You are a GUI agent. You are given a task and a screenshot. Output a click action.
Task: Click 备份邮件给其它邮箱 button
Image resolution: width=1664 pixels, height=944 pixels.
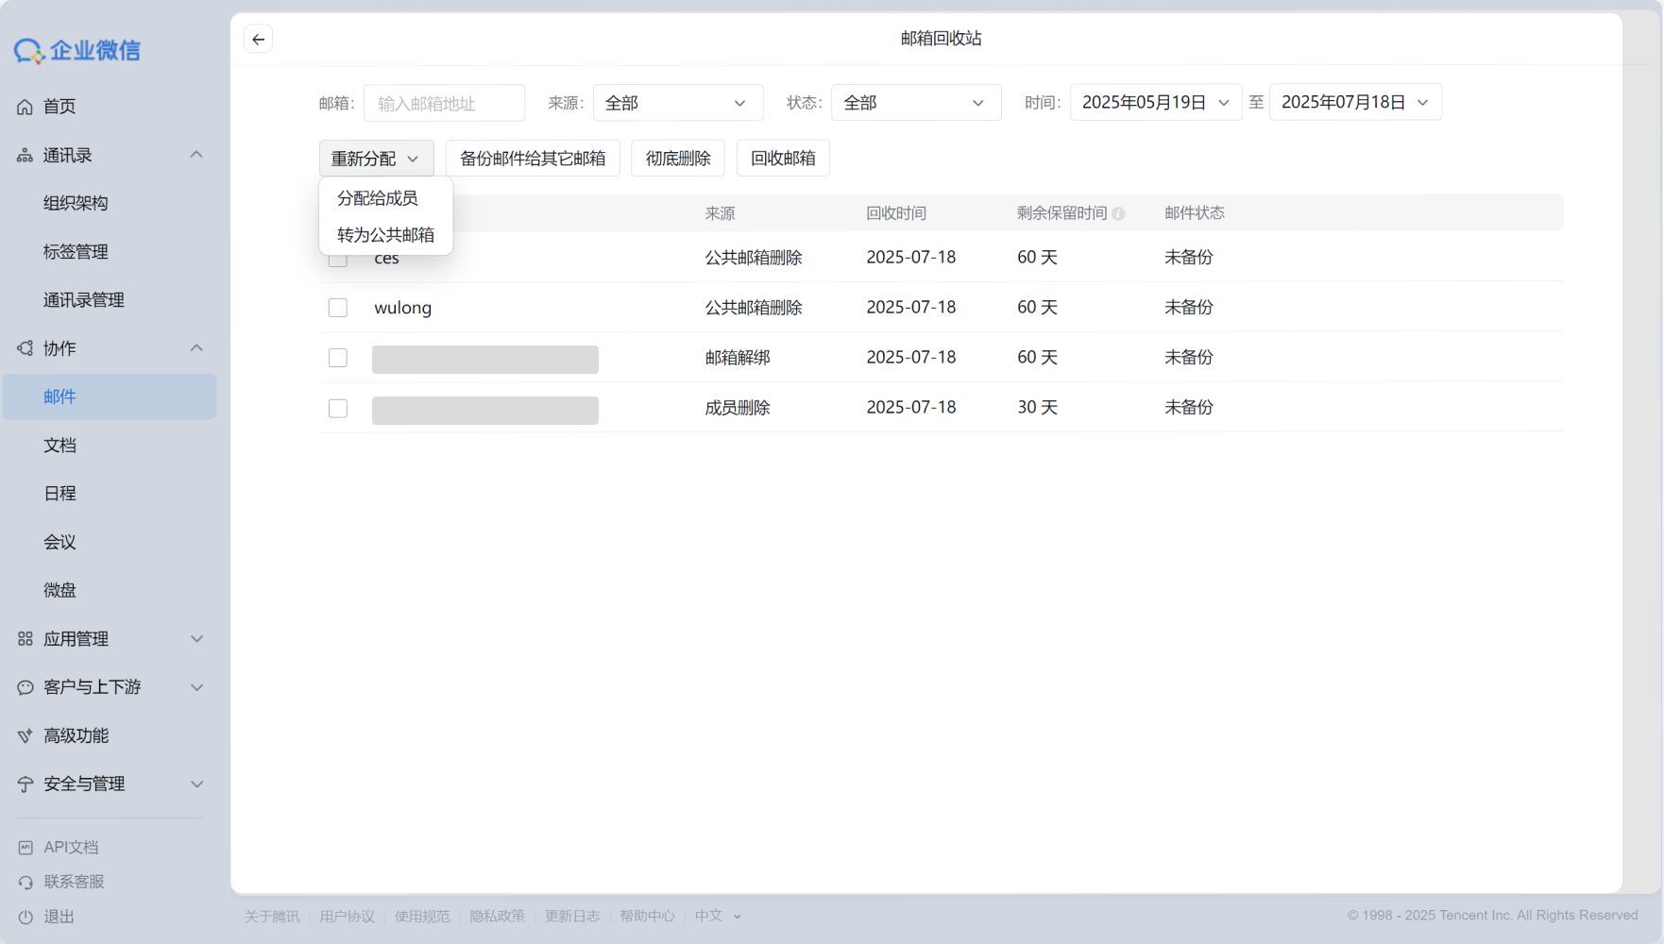click(533, 159)
